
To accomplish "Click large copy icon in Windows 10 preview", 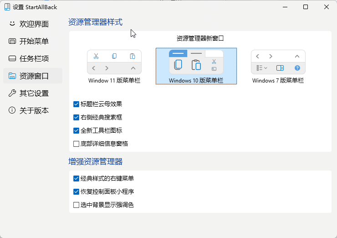I will tap(178, 65).
